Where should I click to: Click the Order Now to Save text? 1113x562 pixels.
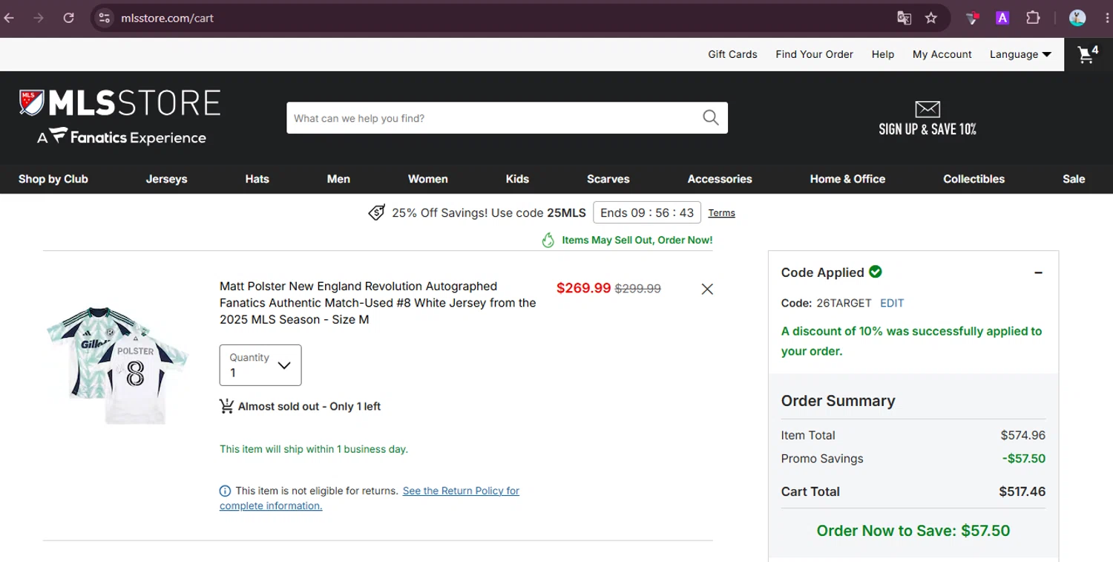coord(913,531)
